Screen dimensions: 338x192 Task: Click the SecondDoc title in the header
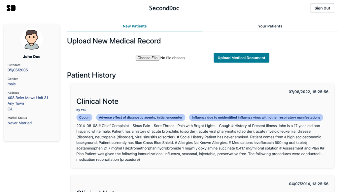click(x=164, y=8)
